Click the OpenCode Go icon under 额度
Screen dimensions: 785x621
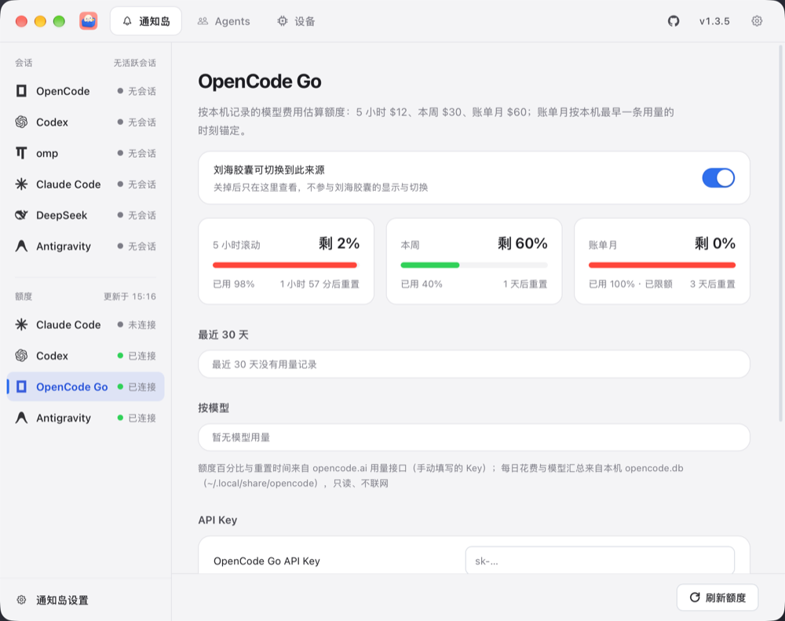click(x=21, y=386)
